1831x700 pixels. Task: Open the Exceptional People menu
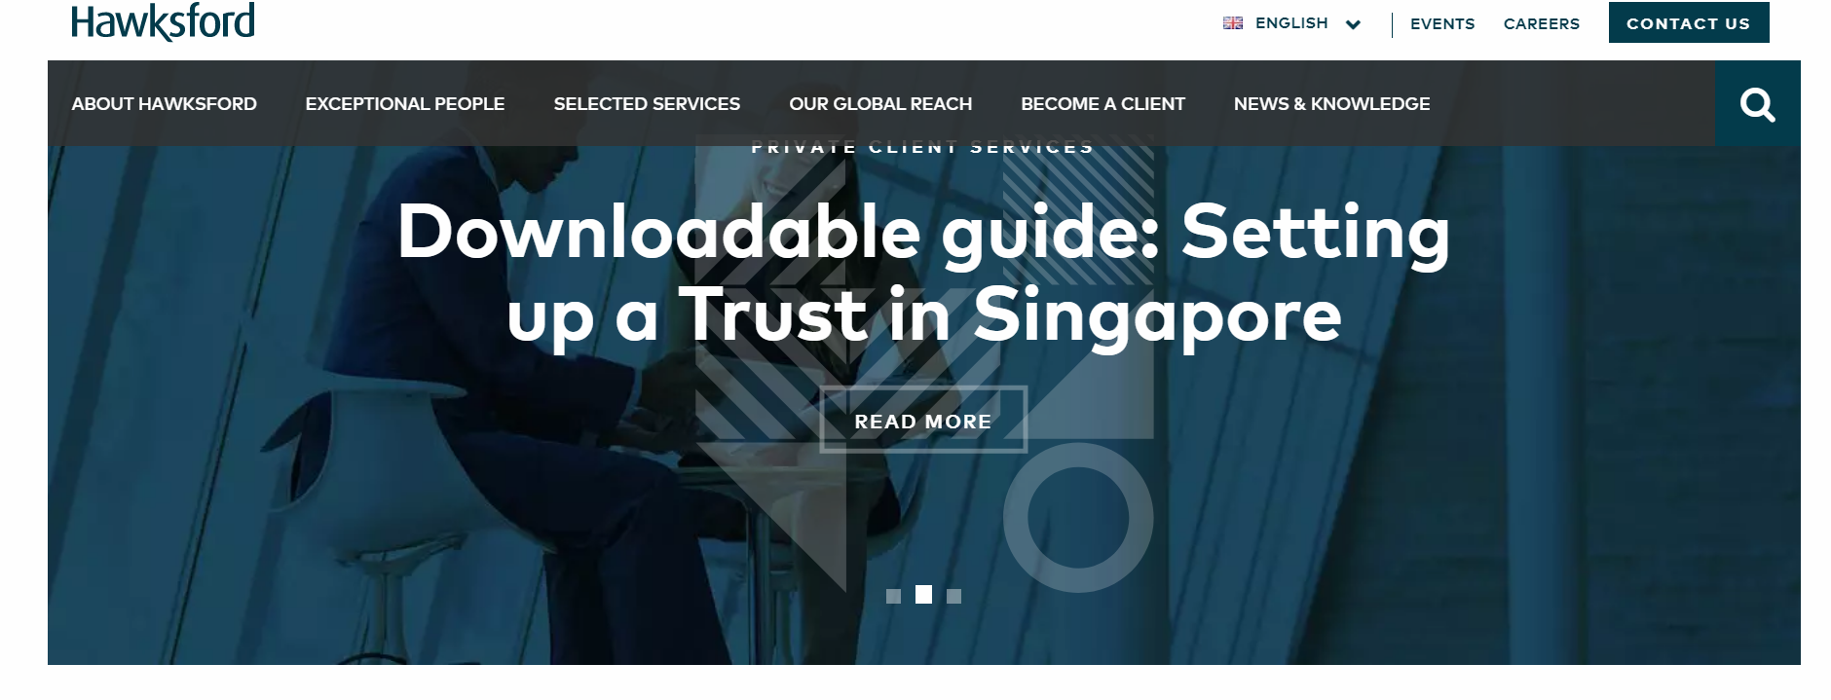point(405,104)
